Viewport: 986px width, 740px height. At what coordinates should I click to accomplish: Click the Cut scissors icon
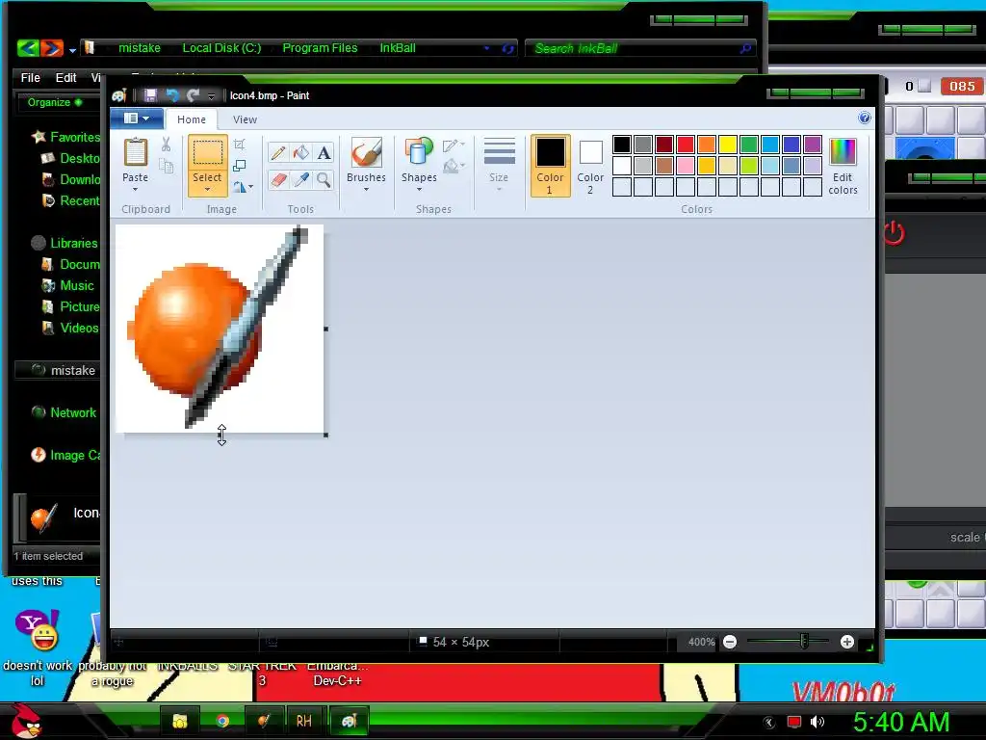point(166,145)
